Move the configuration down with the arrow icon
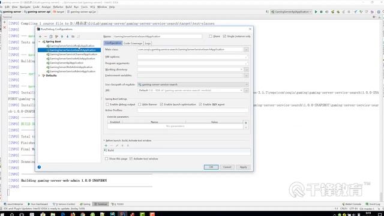Image resolution: width=384 pixels, height=216 pixels. 67,37
